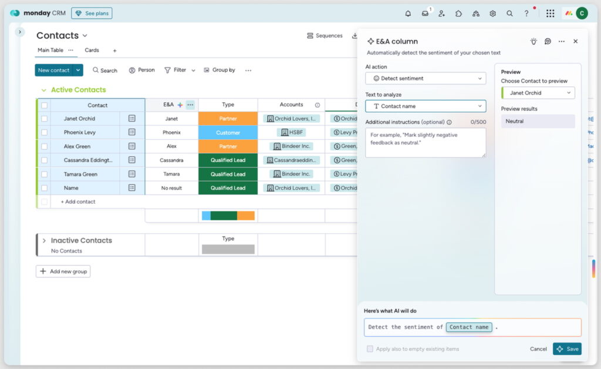Check the Alex Green row checkbox
The width and height of the screenshot is (601, 369).
click(45, 146)
